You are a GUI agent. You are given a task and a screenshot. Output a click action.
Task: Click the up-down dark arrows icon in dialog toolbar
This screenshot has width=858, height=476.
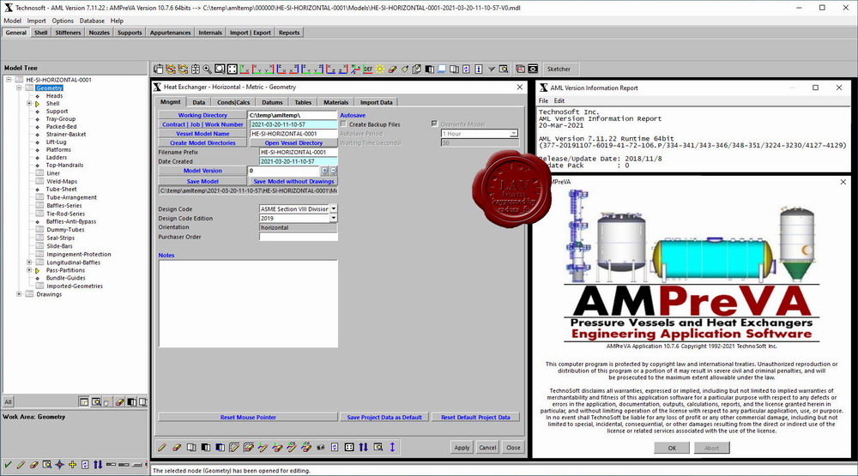tap(363, 447)
